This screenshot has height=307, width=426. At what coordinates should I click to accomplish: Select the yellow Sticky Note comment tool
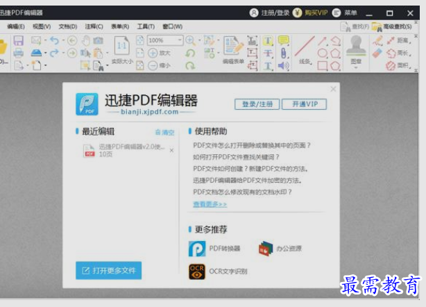pyautogui.click(x=283, y=40)
